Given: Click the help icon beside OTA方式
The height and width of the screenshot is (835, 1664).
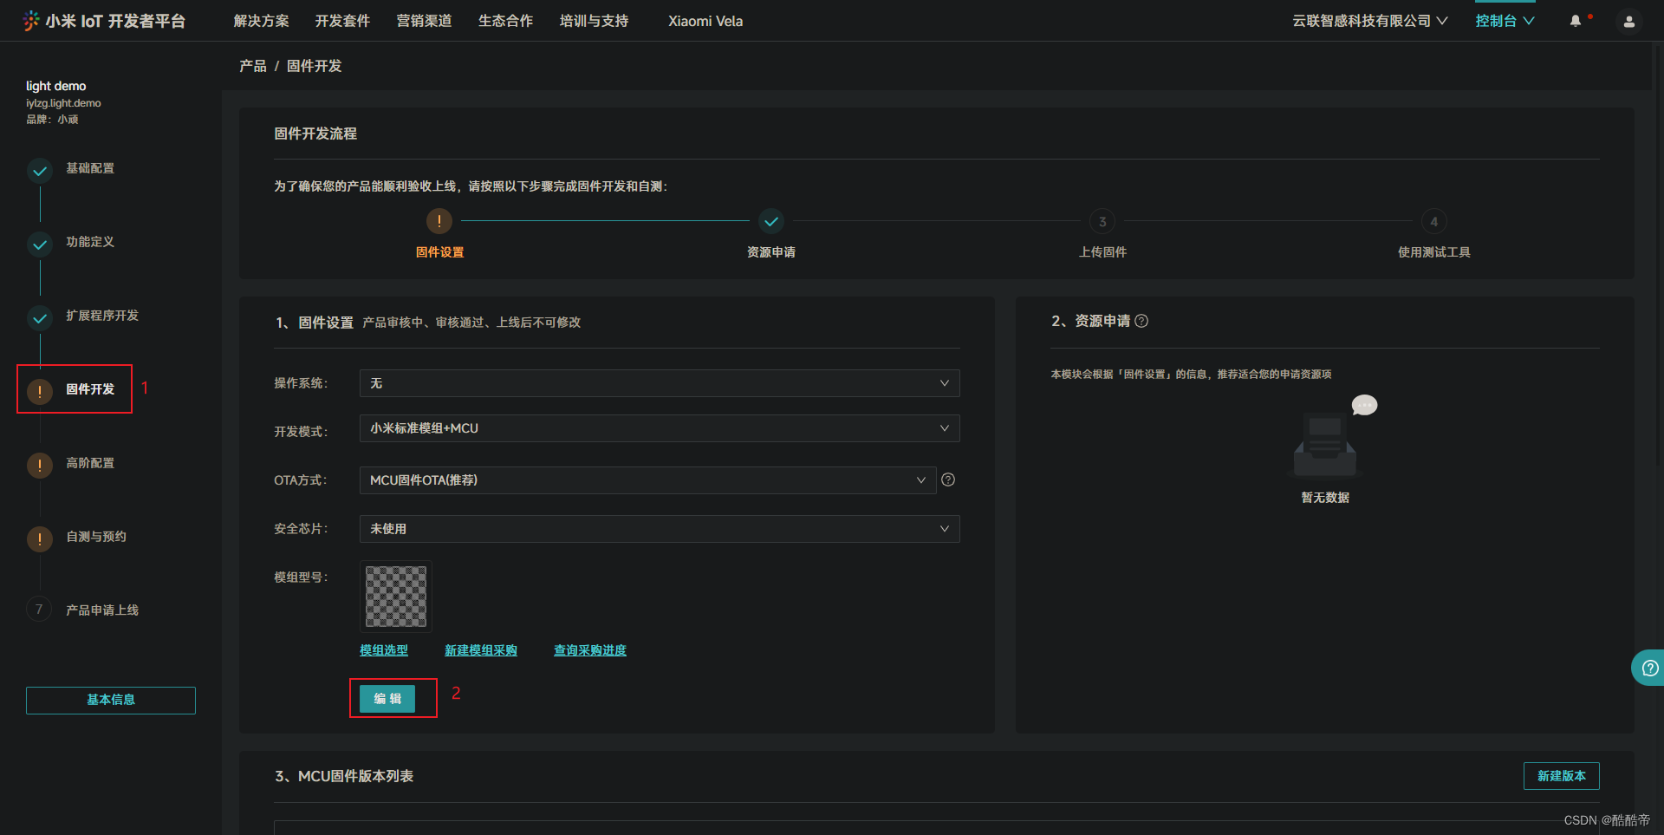Looking at the screenshot, I should pos(948,479).
